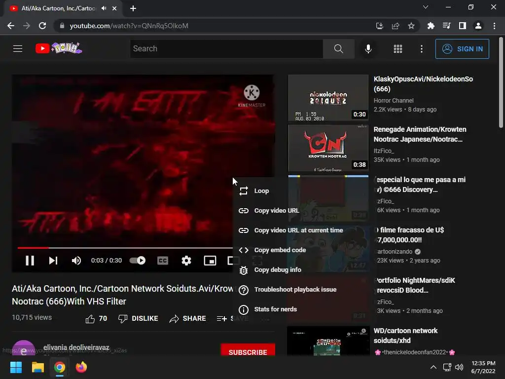Open the SHARE dialog

coord(187,318)
